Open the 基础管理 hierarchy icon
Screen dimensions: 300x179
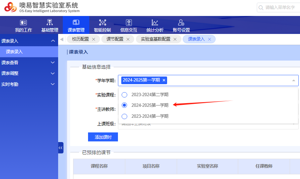(x=50, y=23)
